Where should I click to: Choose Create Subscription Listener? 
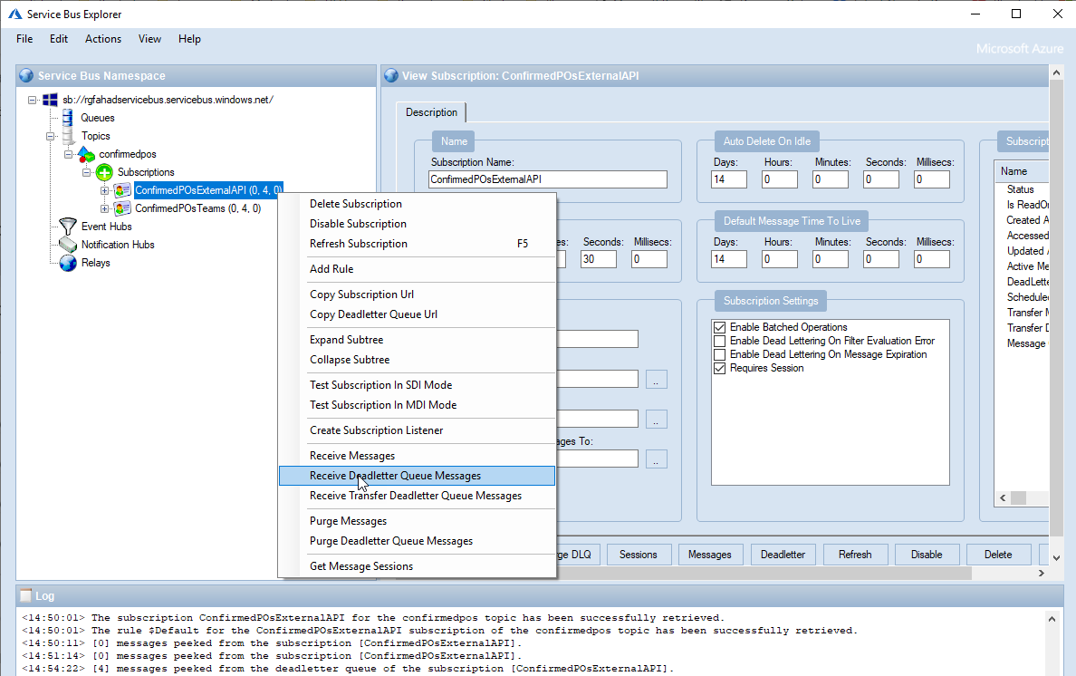click(418, 430)
